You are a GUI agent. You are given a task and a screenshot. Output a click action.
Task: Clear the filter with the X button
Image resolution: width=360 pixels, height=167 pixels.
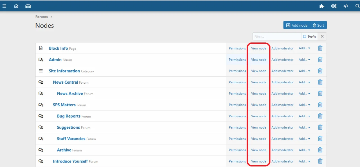coord(322,36)
